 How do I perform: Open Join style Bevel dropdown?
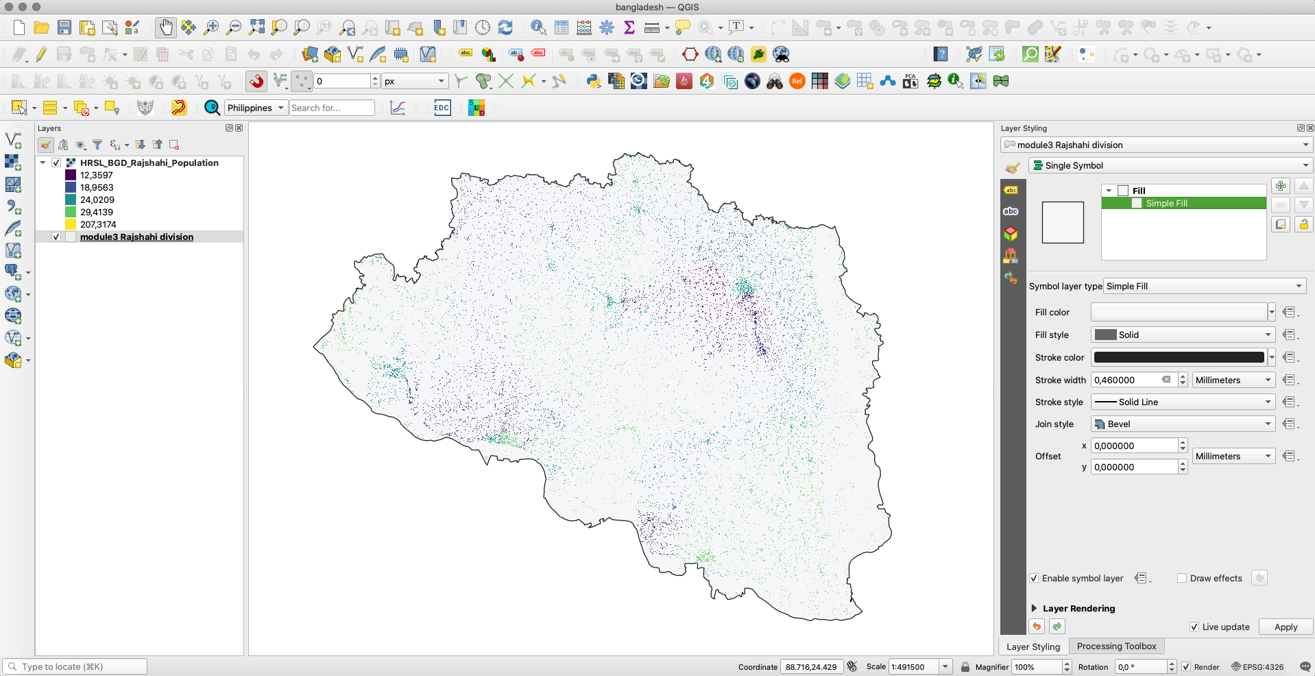point(1183,424)
